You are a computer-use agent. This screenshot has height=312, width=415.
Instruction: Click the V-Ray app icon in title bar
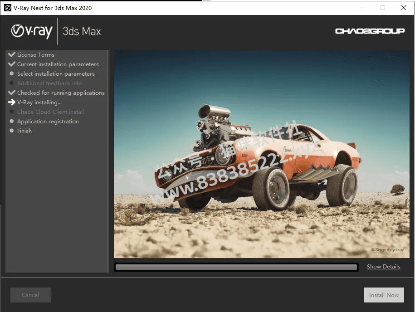(7, 8)
